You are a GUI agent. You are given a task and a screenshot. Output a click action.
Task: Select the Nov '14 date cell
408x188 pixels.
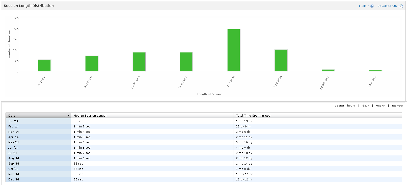(38, 174)
